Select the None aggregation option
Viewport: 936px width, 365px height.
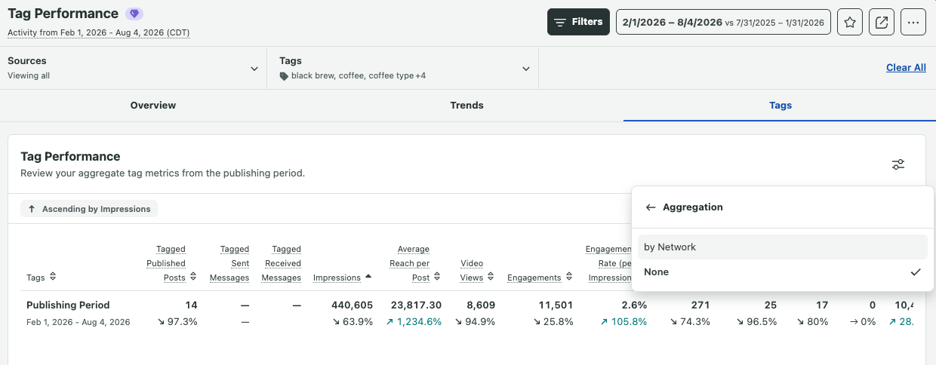click(x=783, y=272)
